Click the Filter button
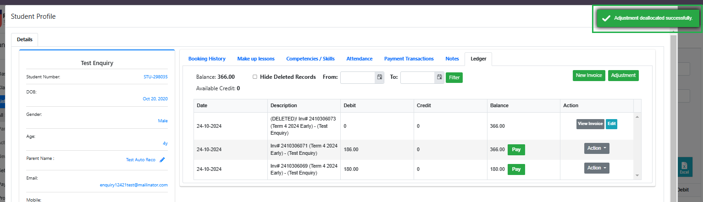 454,77
